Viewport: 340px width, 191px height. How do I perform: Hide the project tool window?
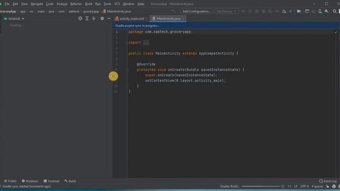109,19
